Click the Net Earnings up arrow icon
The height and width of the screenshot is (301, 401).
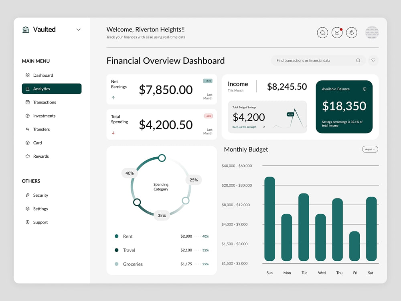click(x=113, y=98)
